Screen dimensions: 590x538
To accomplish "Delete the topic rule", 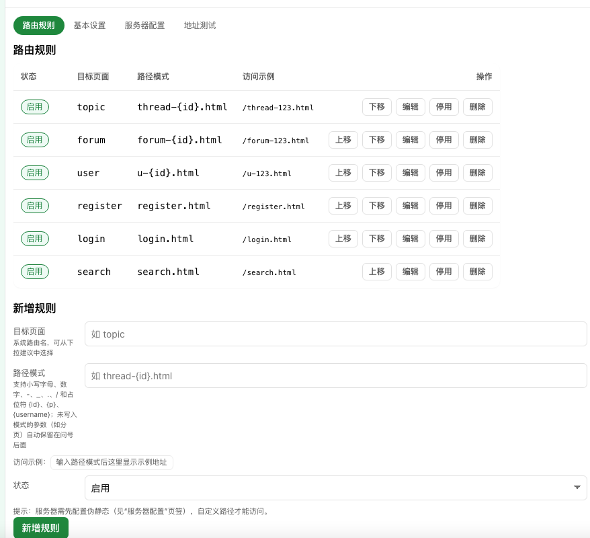I will (x=478, y=107).
